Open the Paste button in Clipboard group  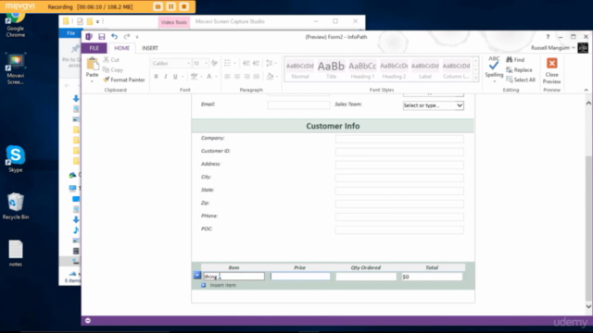coord(92,68)
